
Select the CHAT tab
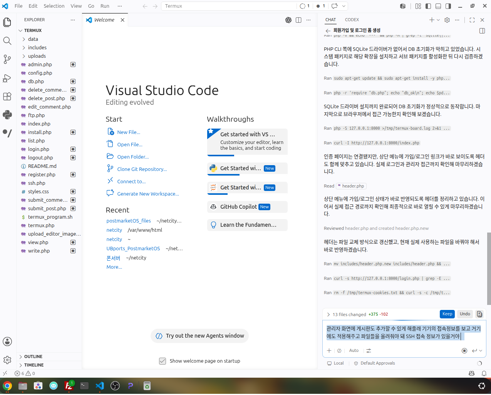coord(330,20)
